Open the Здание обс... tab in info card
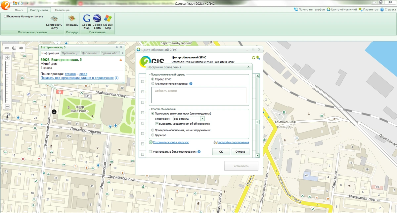397x213 pixels. [x=110, y=53]
